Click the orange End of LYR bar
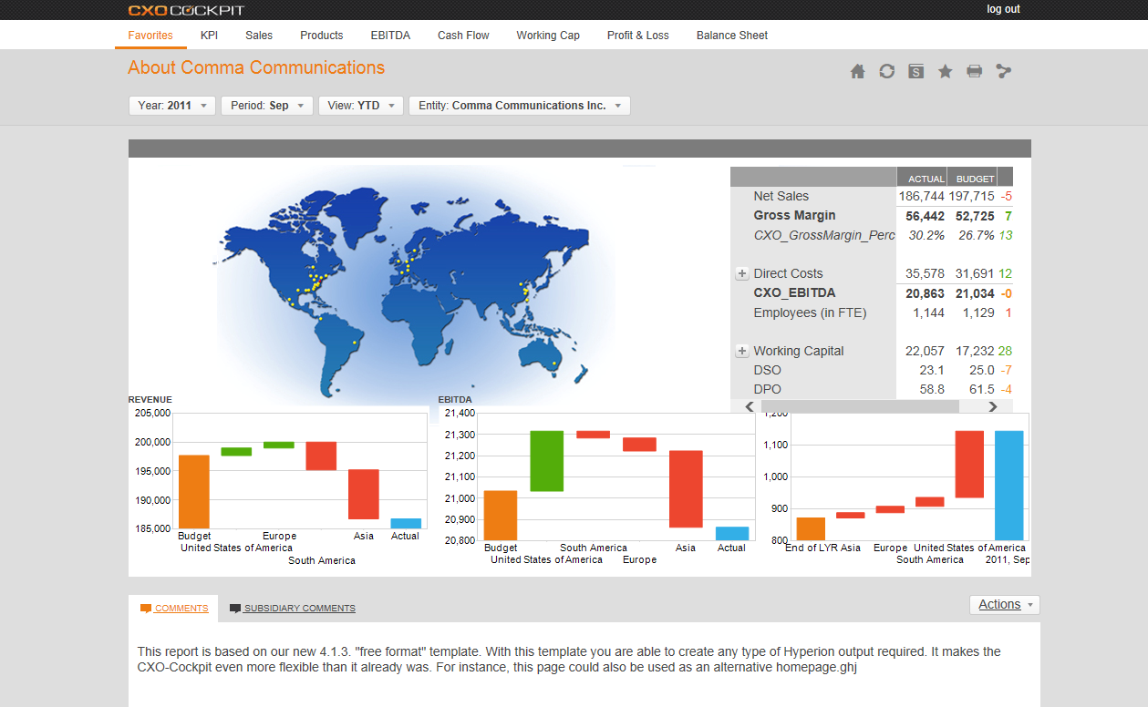 point(811,529)
